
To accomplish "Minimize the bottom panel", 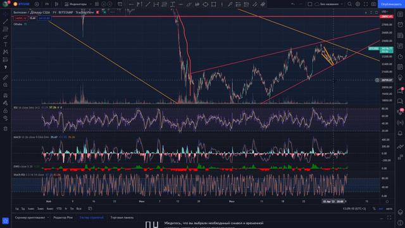I will pos(382,218).
